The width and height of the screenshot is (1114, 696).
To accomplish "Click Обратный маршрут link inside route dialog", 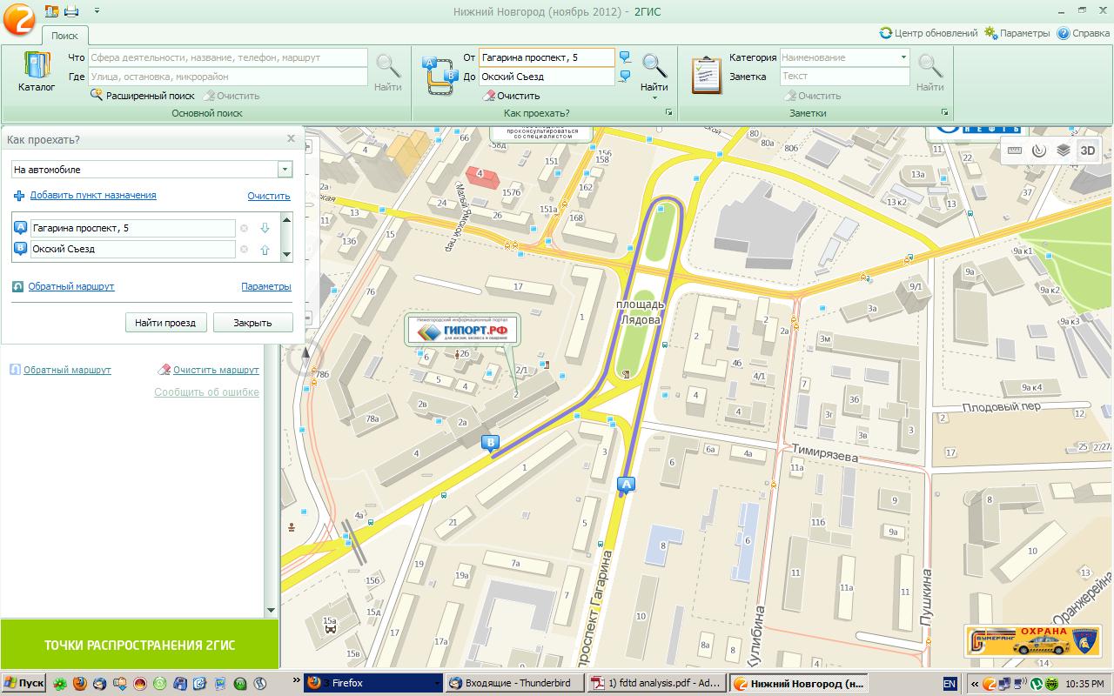I will tap(70, 286).
